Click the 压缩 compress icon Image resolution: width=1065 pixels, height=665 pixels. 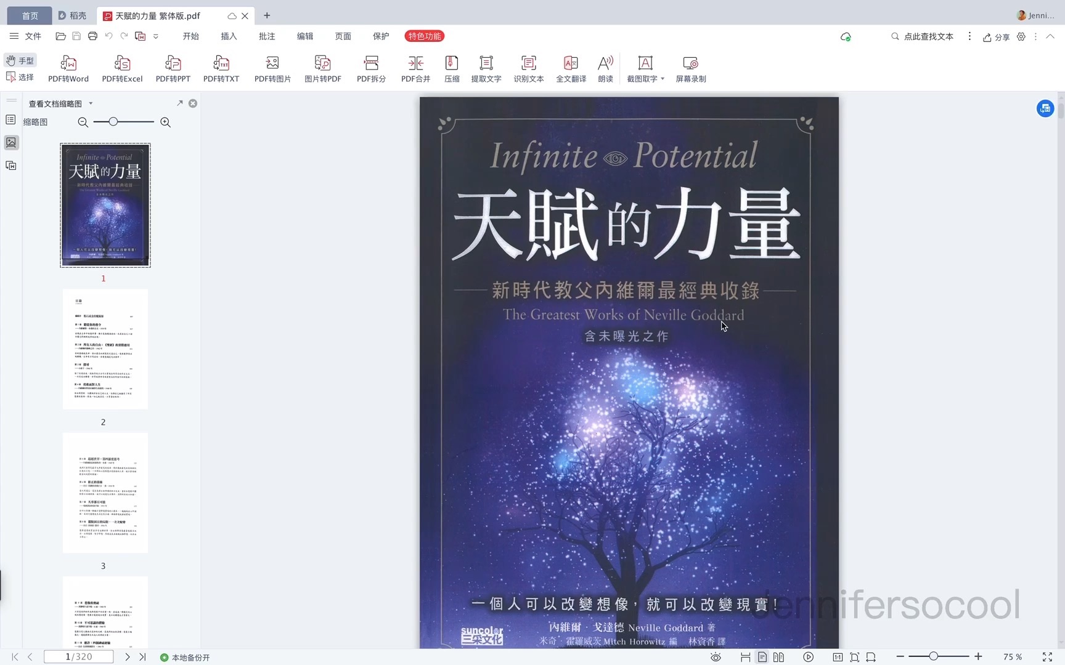pos(452,69)
